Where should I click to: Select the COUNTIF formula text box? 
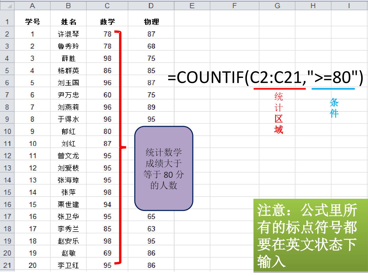click(x=265, y=77)
